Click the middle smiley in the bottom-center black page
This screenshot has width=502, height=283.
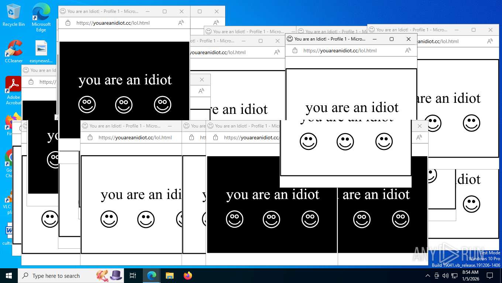click(x=271, y=219)
